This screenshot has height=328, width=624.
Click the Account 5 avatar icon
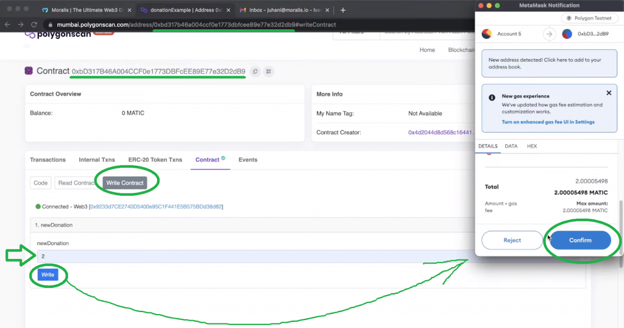(x=487, y=34)
